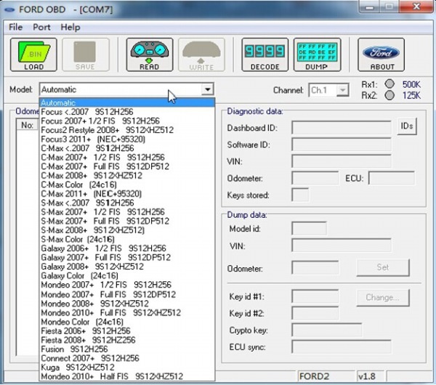
Task: Select Connect 2007+ 9S12H256
Action: click(x=127, y=358)
